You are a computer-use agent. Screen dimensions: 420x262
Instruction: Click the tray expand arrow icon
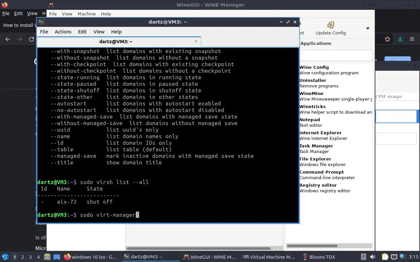[363, 257]
